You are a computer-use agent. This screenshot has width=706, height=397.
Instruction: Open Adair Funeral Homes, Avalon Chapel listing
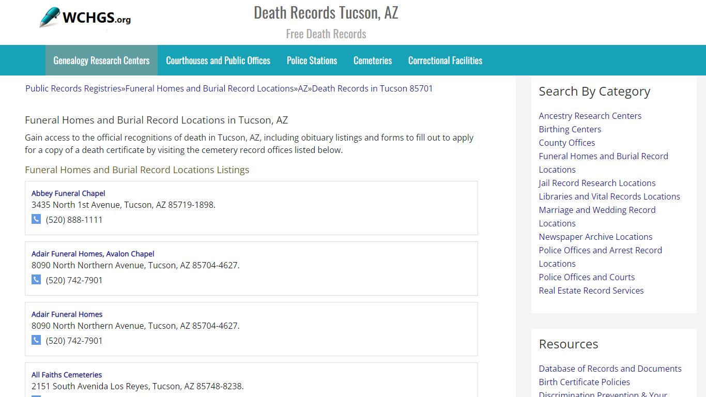point(93,254)
